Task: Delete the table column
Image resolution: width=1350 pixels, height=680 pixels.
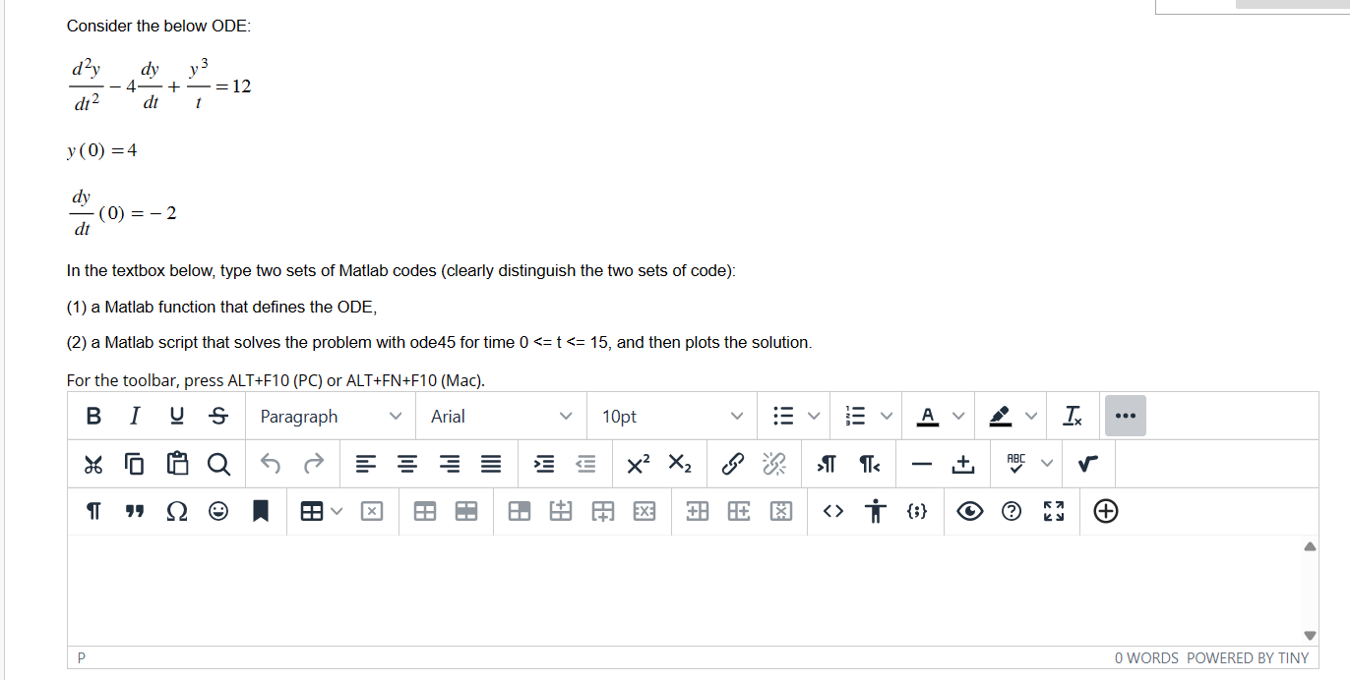Action: pos(780,511)
